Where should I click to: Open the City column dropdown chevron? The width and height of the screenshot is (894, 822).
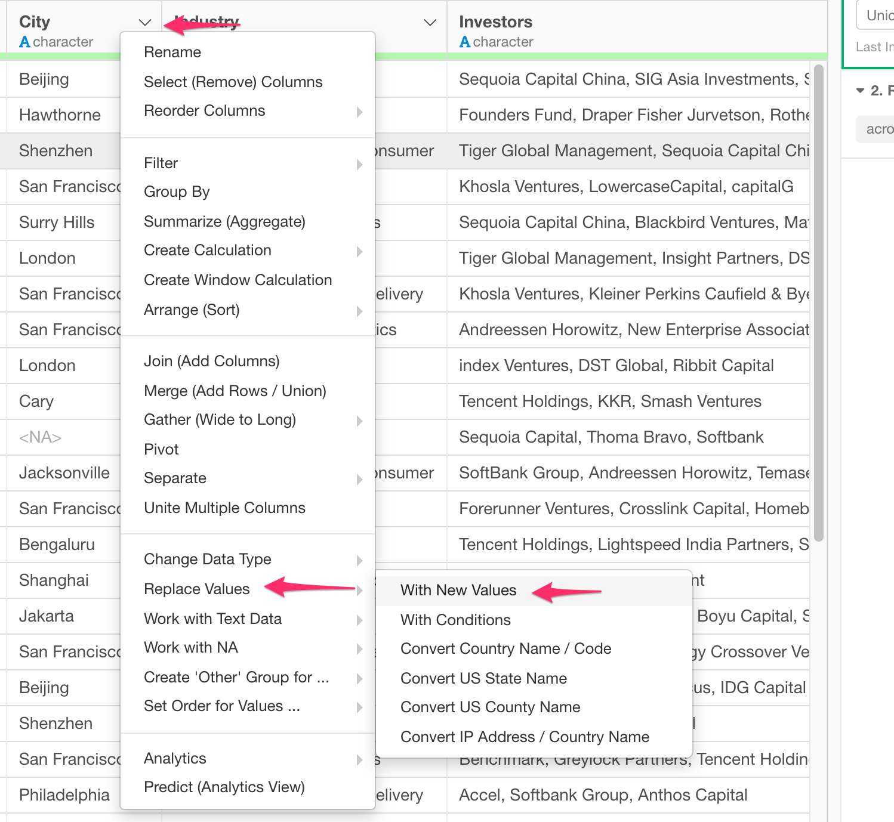coord(144,23)
